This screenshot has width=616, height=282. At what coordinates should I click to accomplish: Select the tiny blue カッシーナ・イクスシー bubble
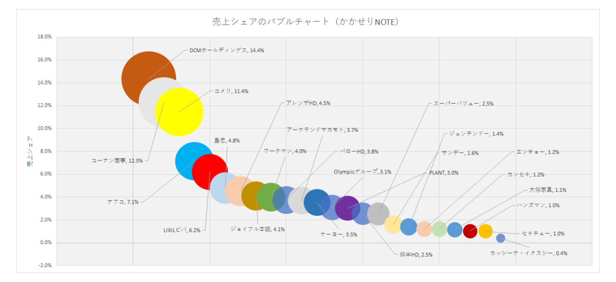coord(500,238)
